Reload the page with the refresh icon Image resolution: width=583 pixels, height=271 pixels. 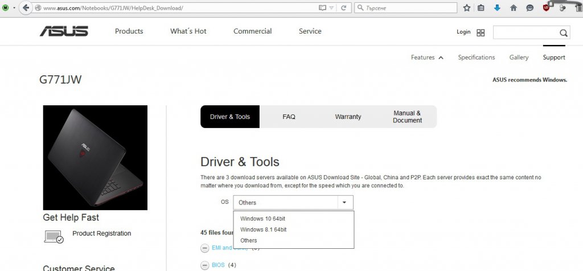[x=343, y=8]
